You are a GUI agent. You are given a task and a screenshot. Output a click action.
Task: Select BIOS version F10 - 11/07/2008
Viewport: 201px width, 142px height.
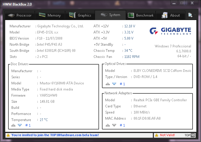(x=50, y=38)
